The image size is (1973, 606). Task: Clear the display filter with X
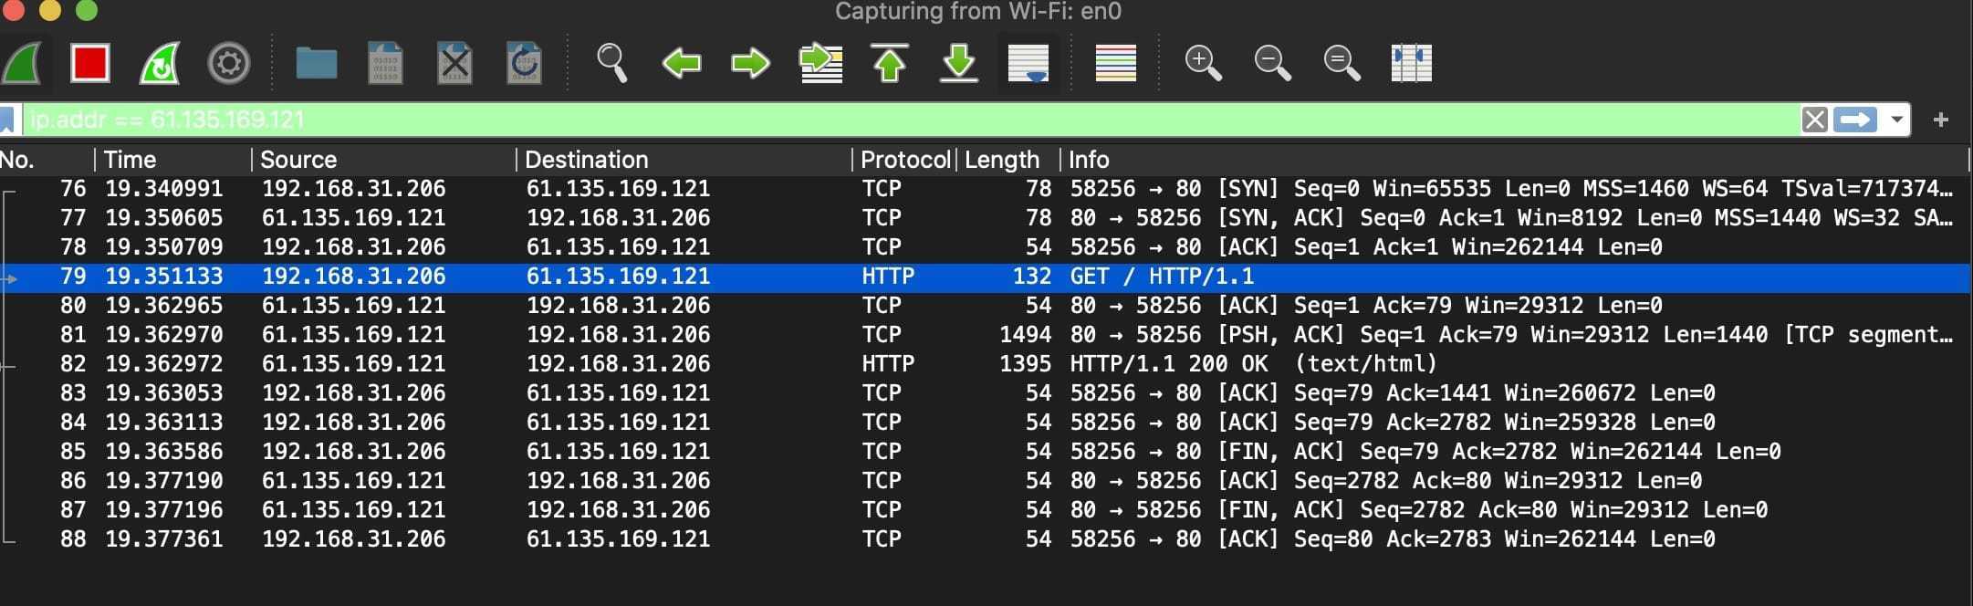coord(1814,120)
